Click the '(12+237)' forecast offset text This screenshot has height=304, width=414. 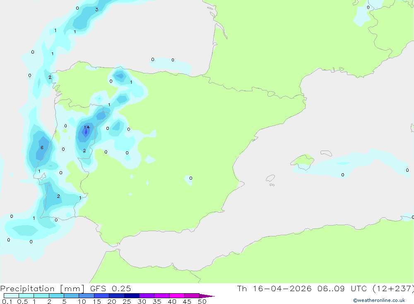[393, 289]
